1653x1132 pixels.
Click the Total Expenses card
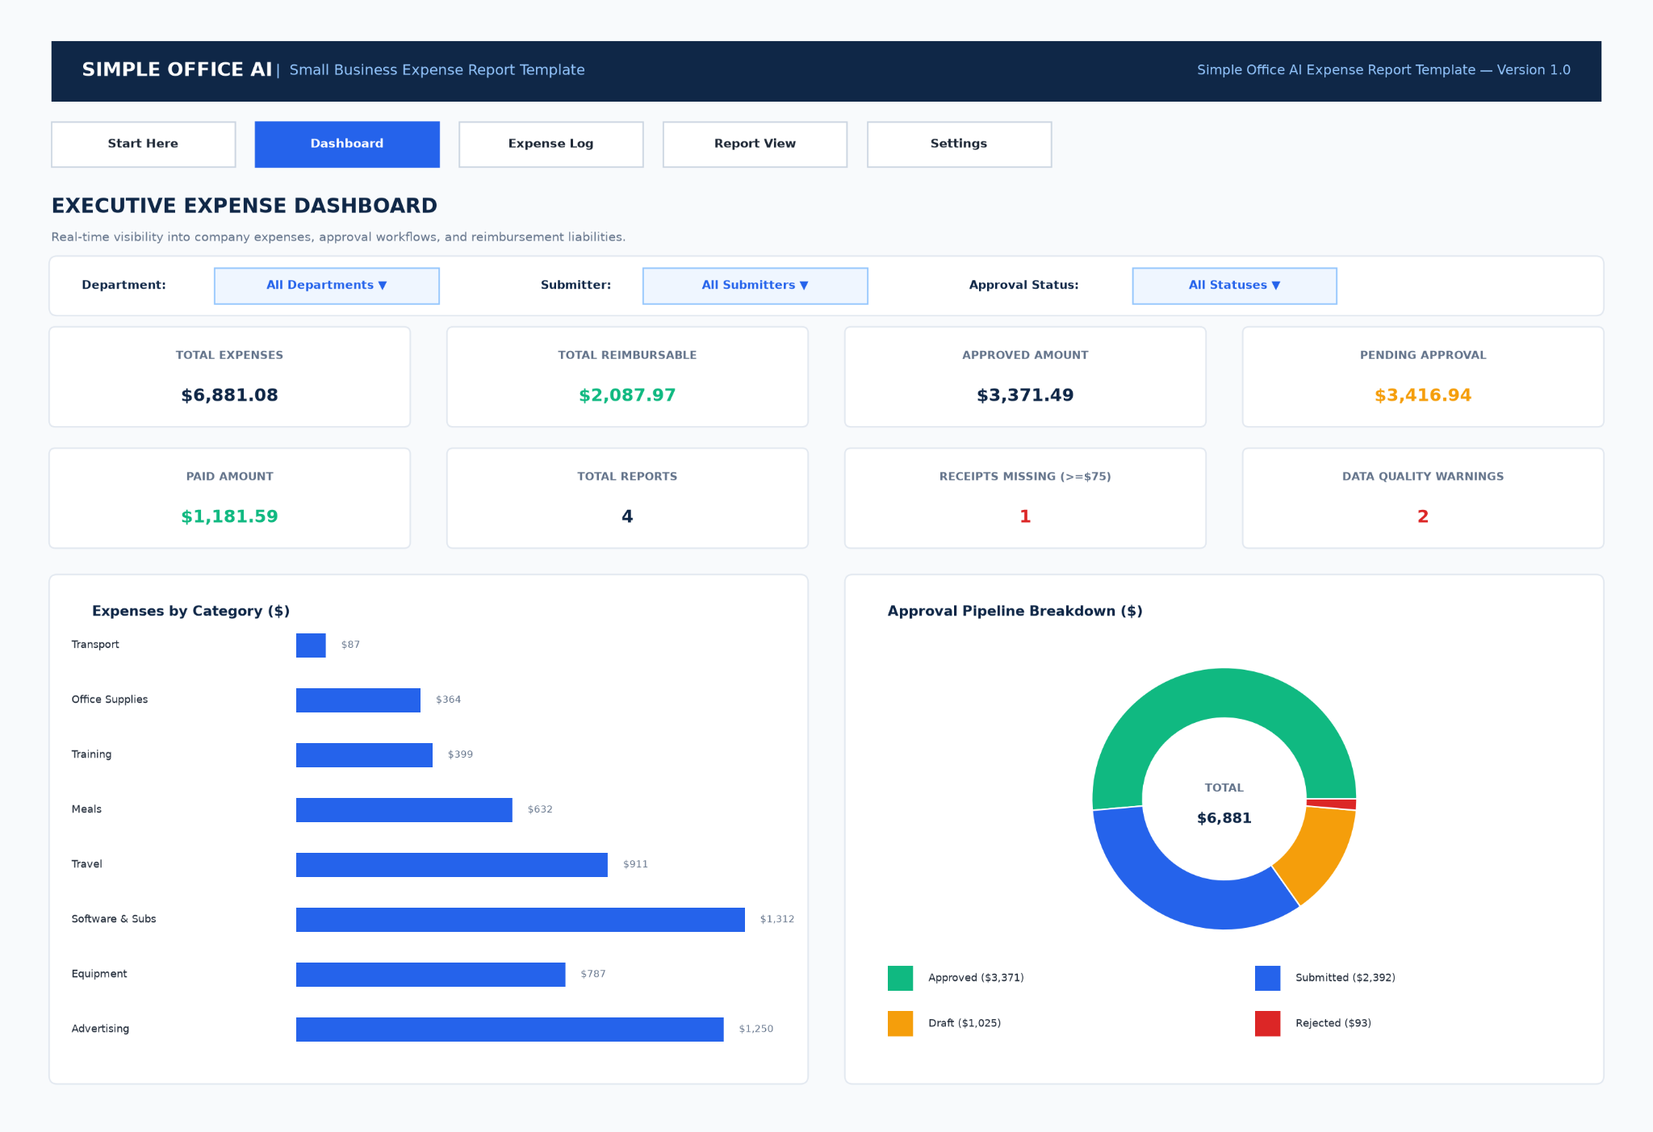point(230,377)
